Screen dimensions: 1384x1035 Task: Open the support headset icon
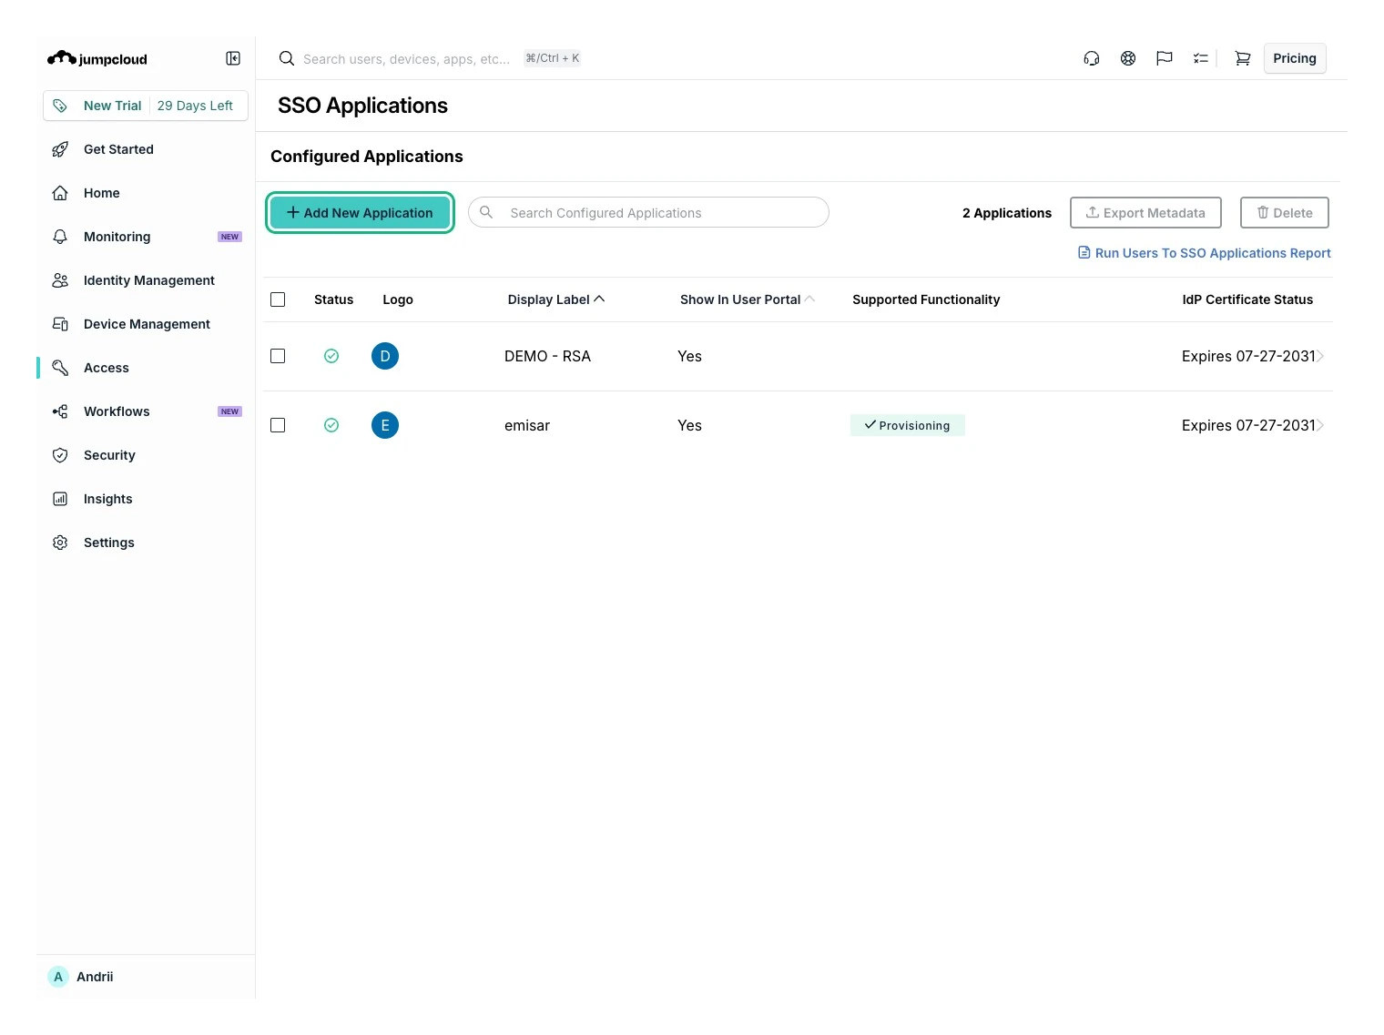point(1092,58)
